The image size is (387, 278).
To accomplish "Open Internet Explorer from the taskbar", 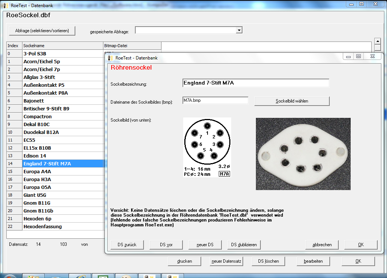I will tap(80, 276).
